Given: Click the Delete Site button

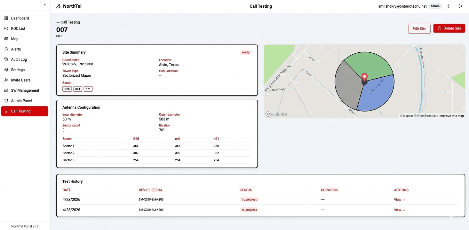Looking at the screenshot, I should click(x=449, y=28).
